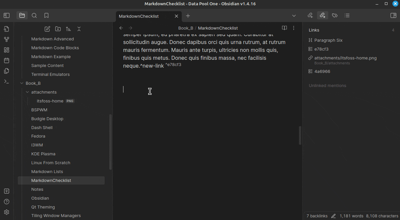
Task: Collapse the Book_B folder
Action: [22, 83]
